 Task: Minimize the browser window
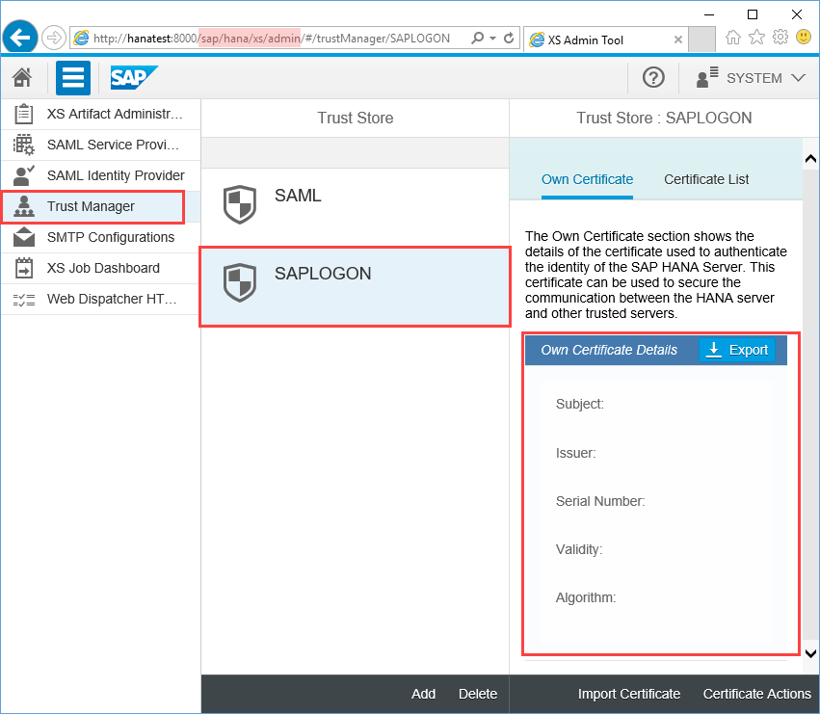709,14
